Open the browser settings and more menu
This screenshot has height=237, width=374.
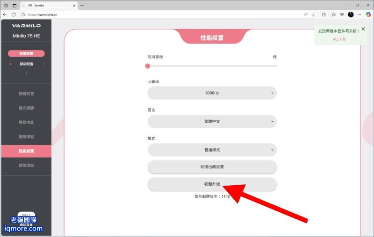(359, 14)
